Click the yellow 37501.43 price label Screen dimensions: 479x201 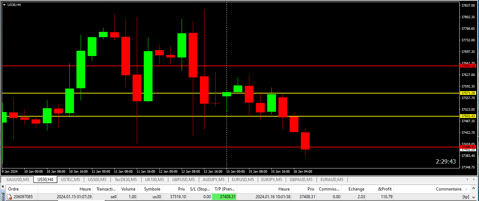pyautogui.click(x=468, y=116)
